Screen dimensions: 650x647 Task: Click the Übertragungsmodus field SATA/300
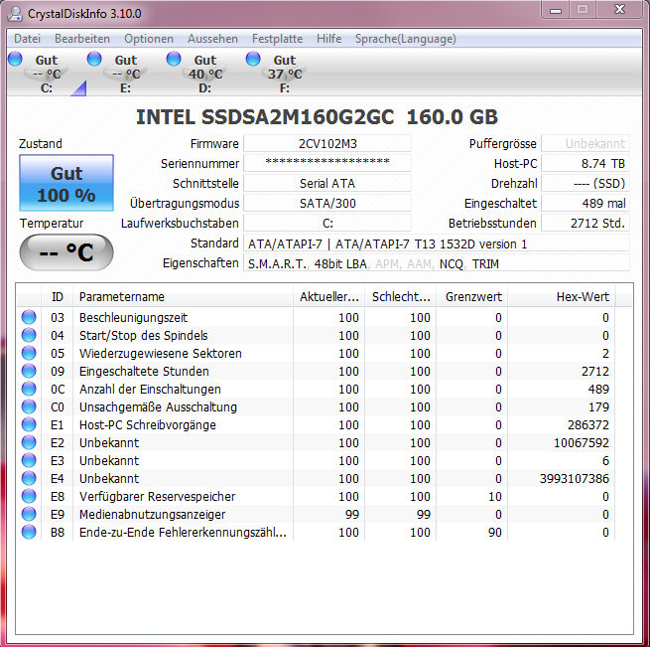327,203
